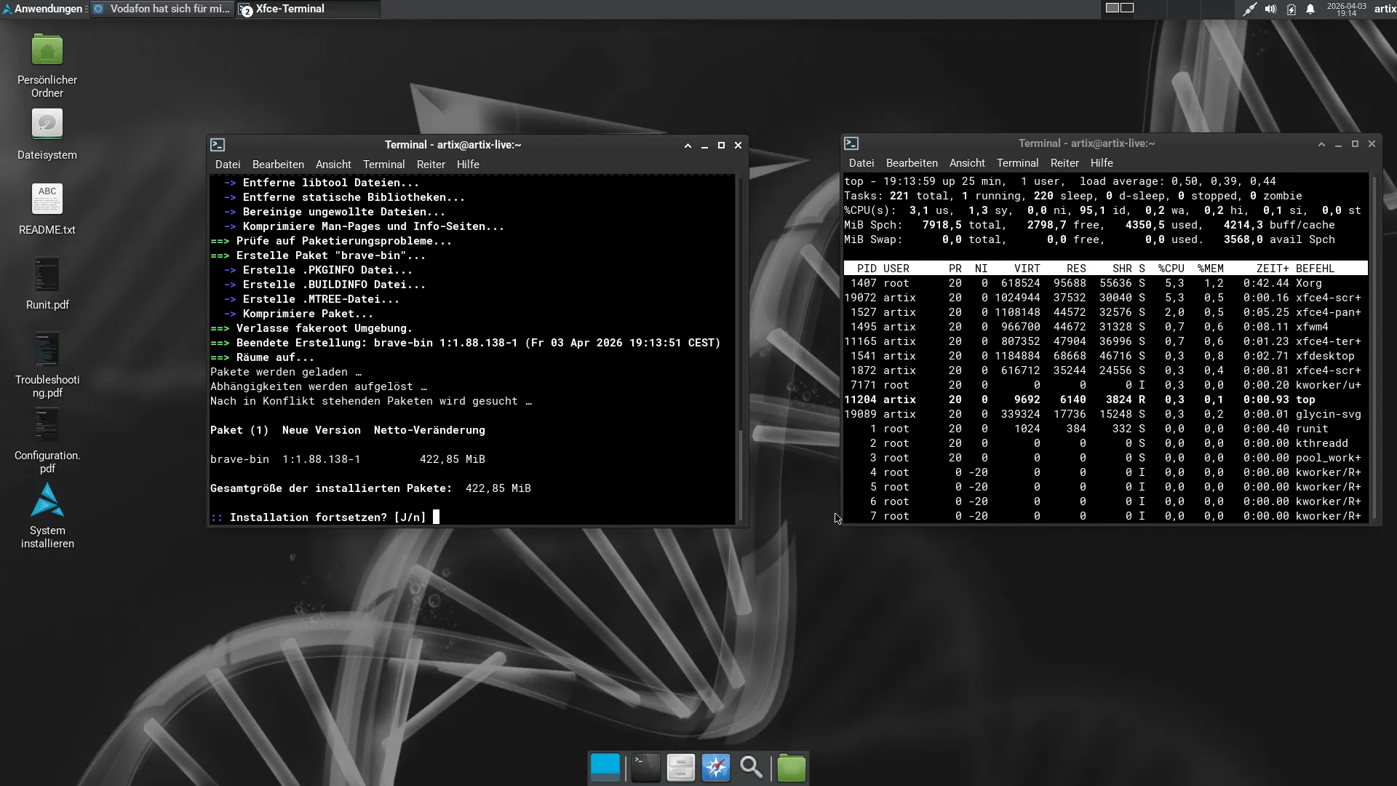Open power manager battery icon
The height and width of the screenshot is (786, 1397).
pos(1291,9)
